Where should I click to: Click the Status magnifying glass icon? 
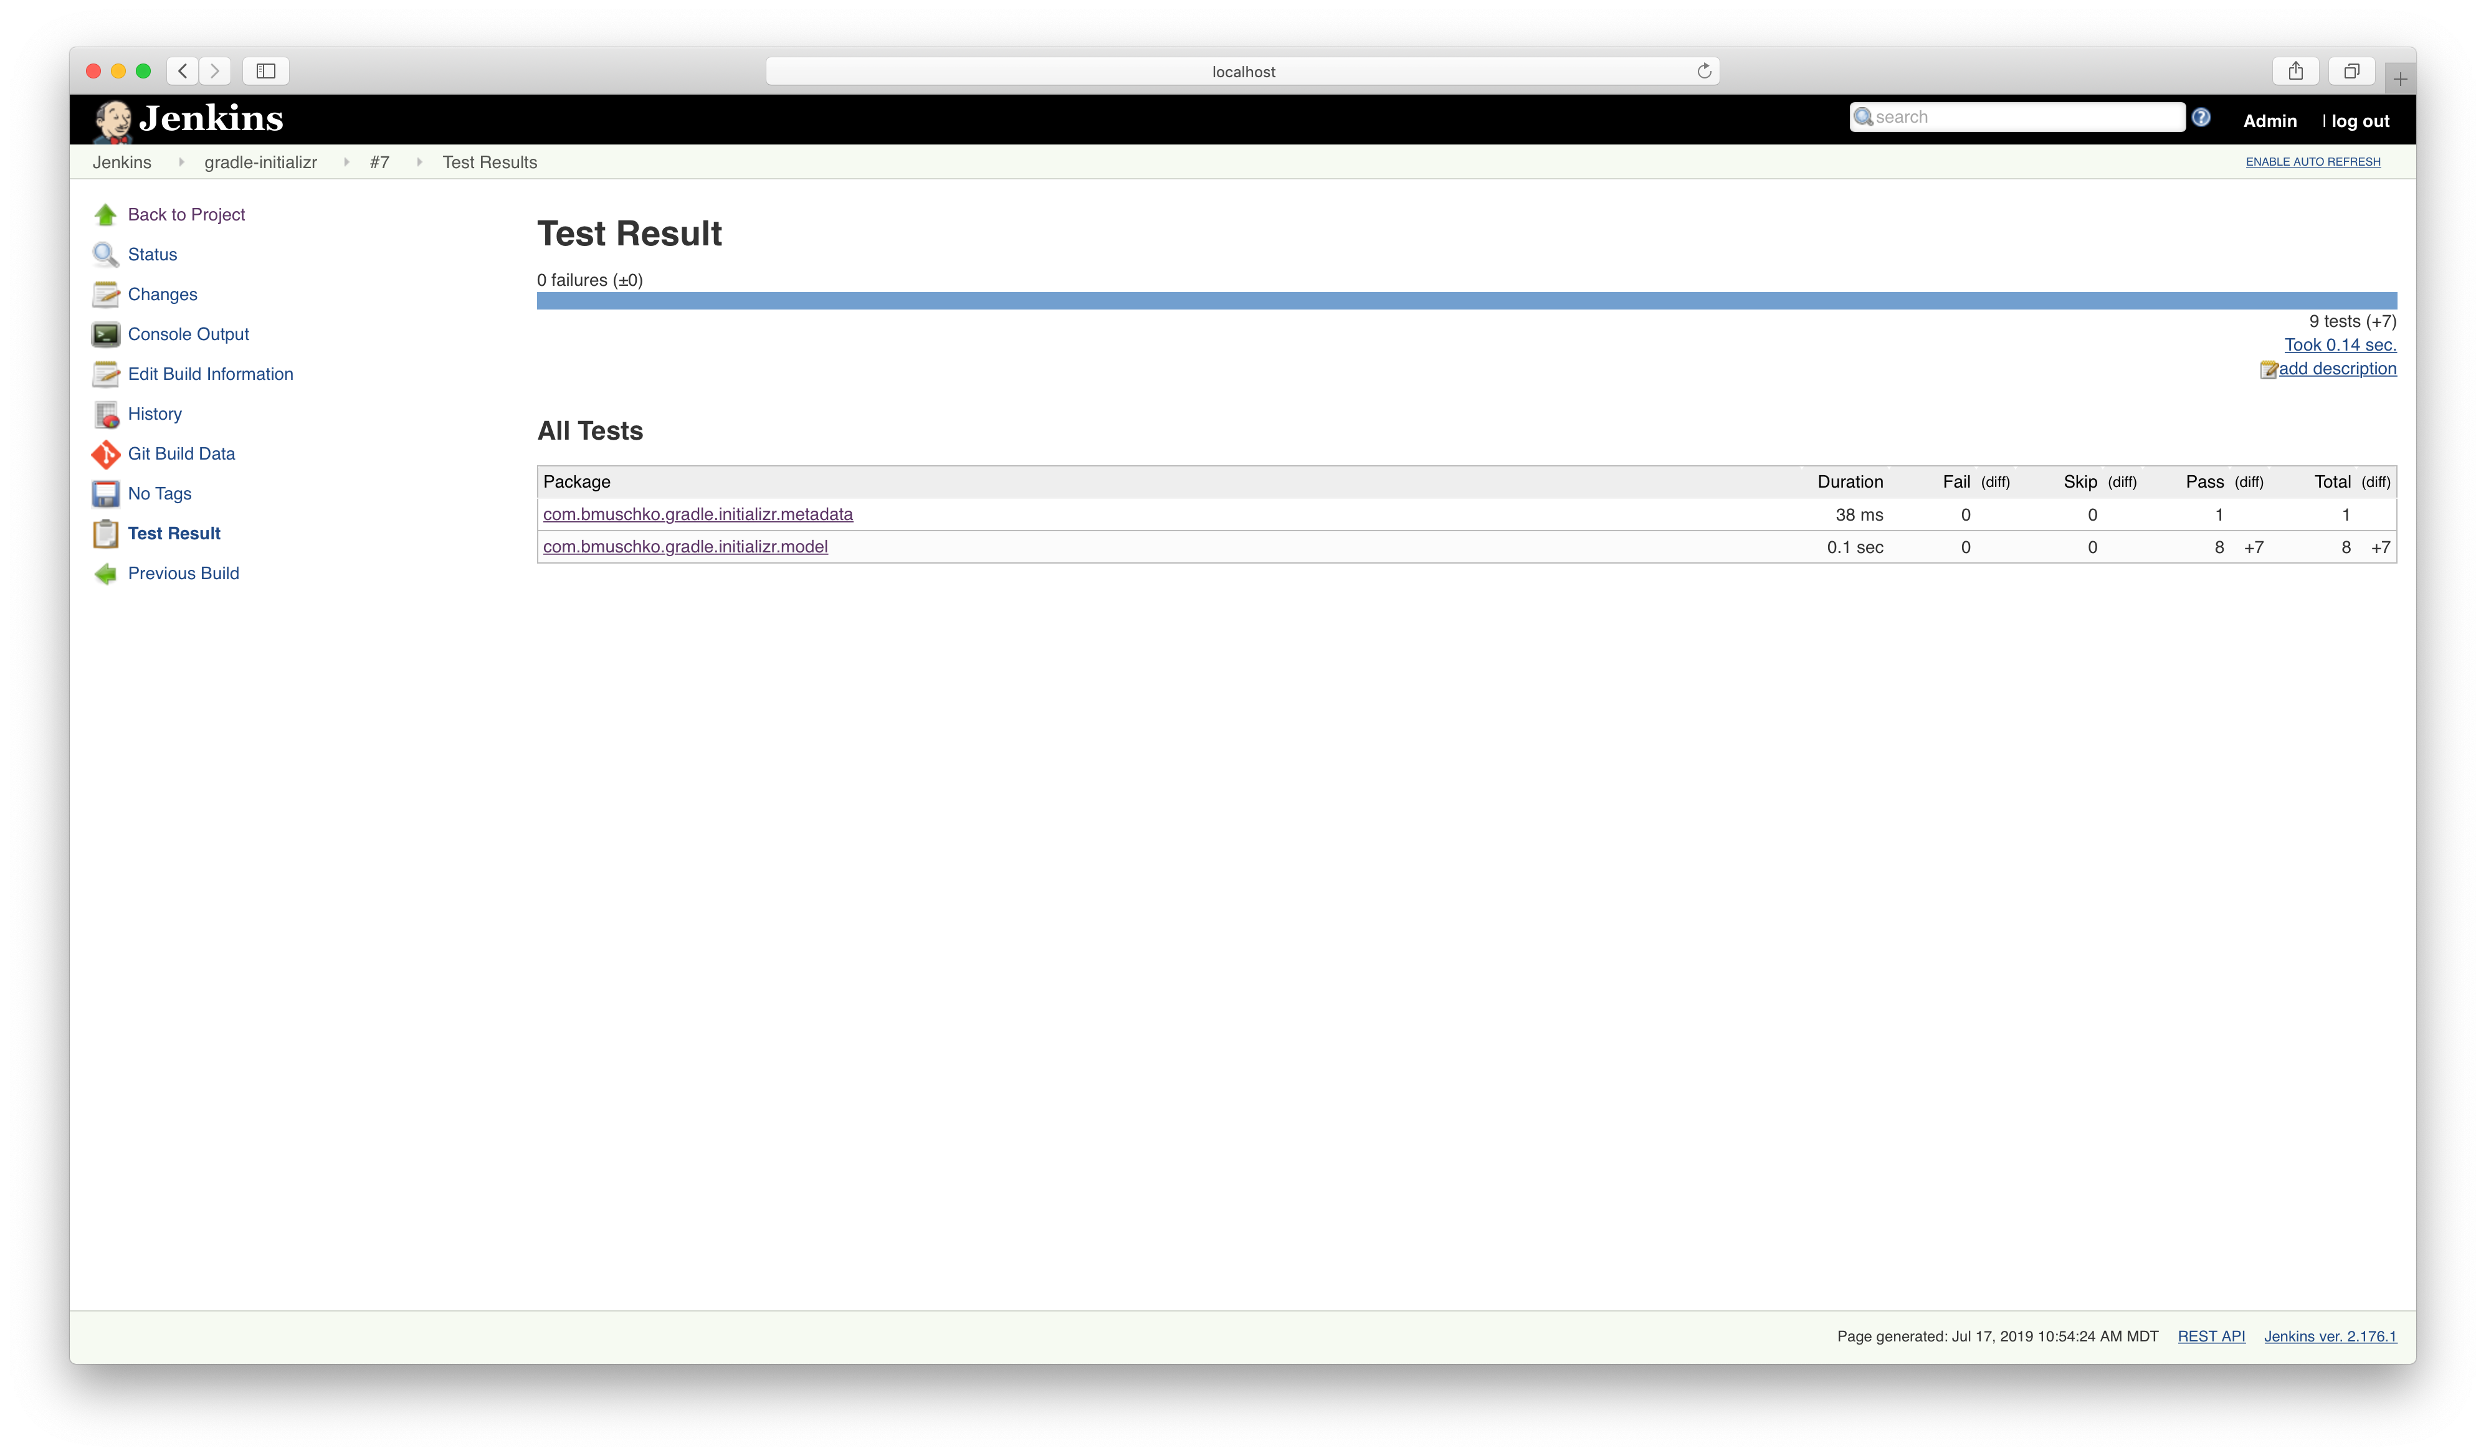(x=105, y=254)
